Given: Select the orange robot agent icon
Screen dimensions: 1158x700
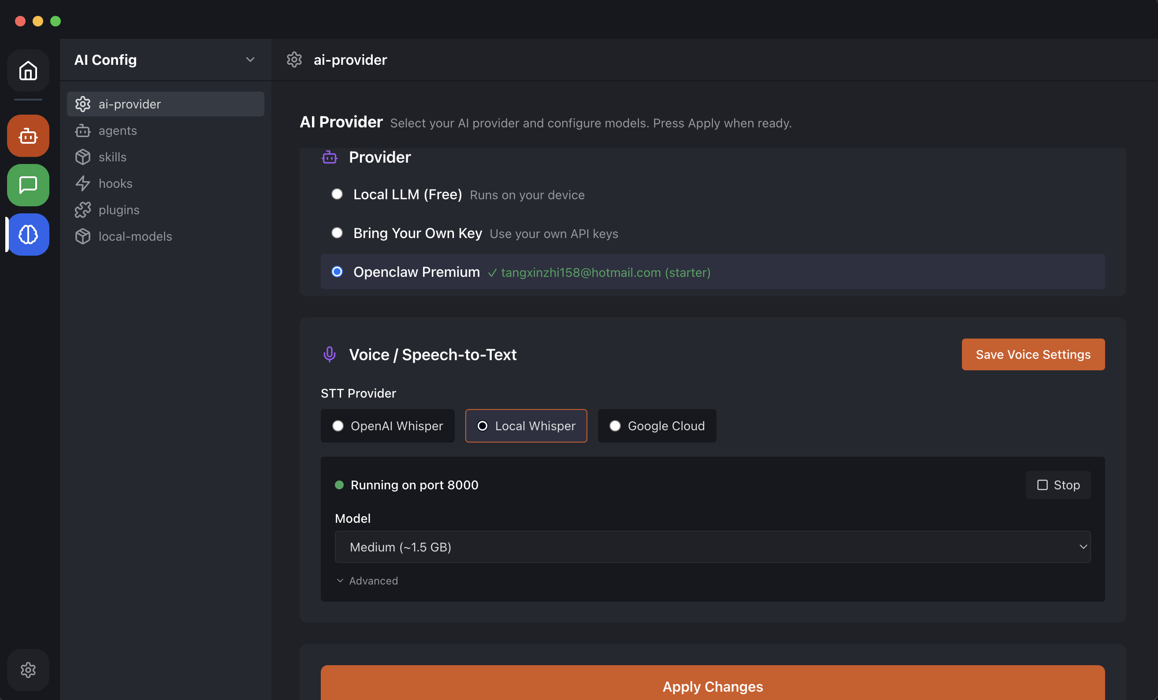Looking at the screenshot, I should pyautogui.click(x=28, y=136).
